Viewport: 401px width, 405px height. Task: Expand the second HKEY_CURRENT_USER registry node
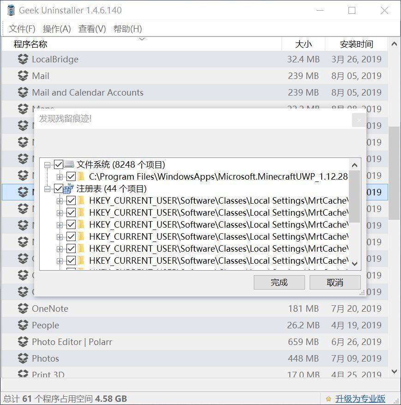tap(60, 213)
